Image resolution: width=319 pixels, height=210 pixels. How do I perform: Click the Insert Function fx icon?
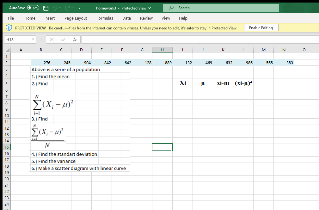pos(75,40)
